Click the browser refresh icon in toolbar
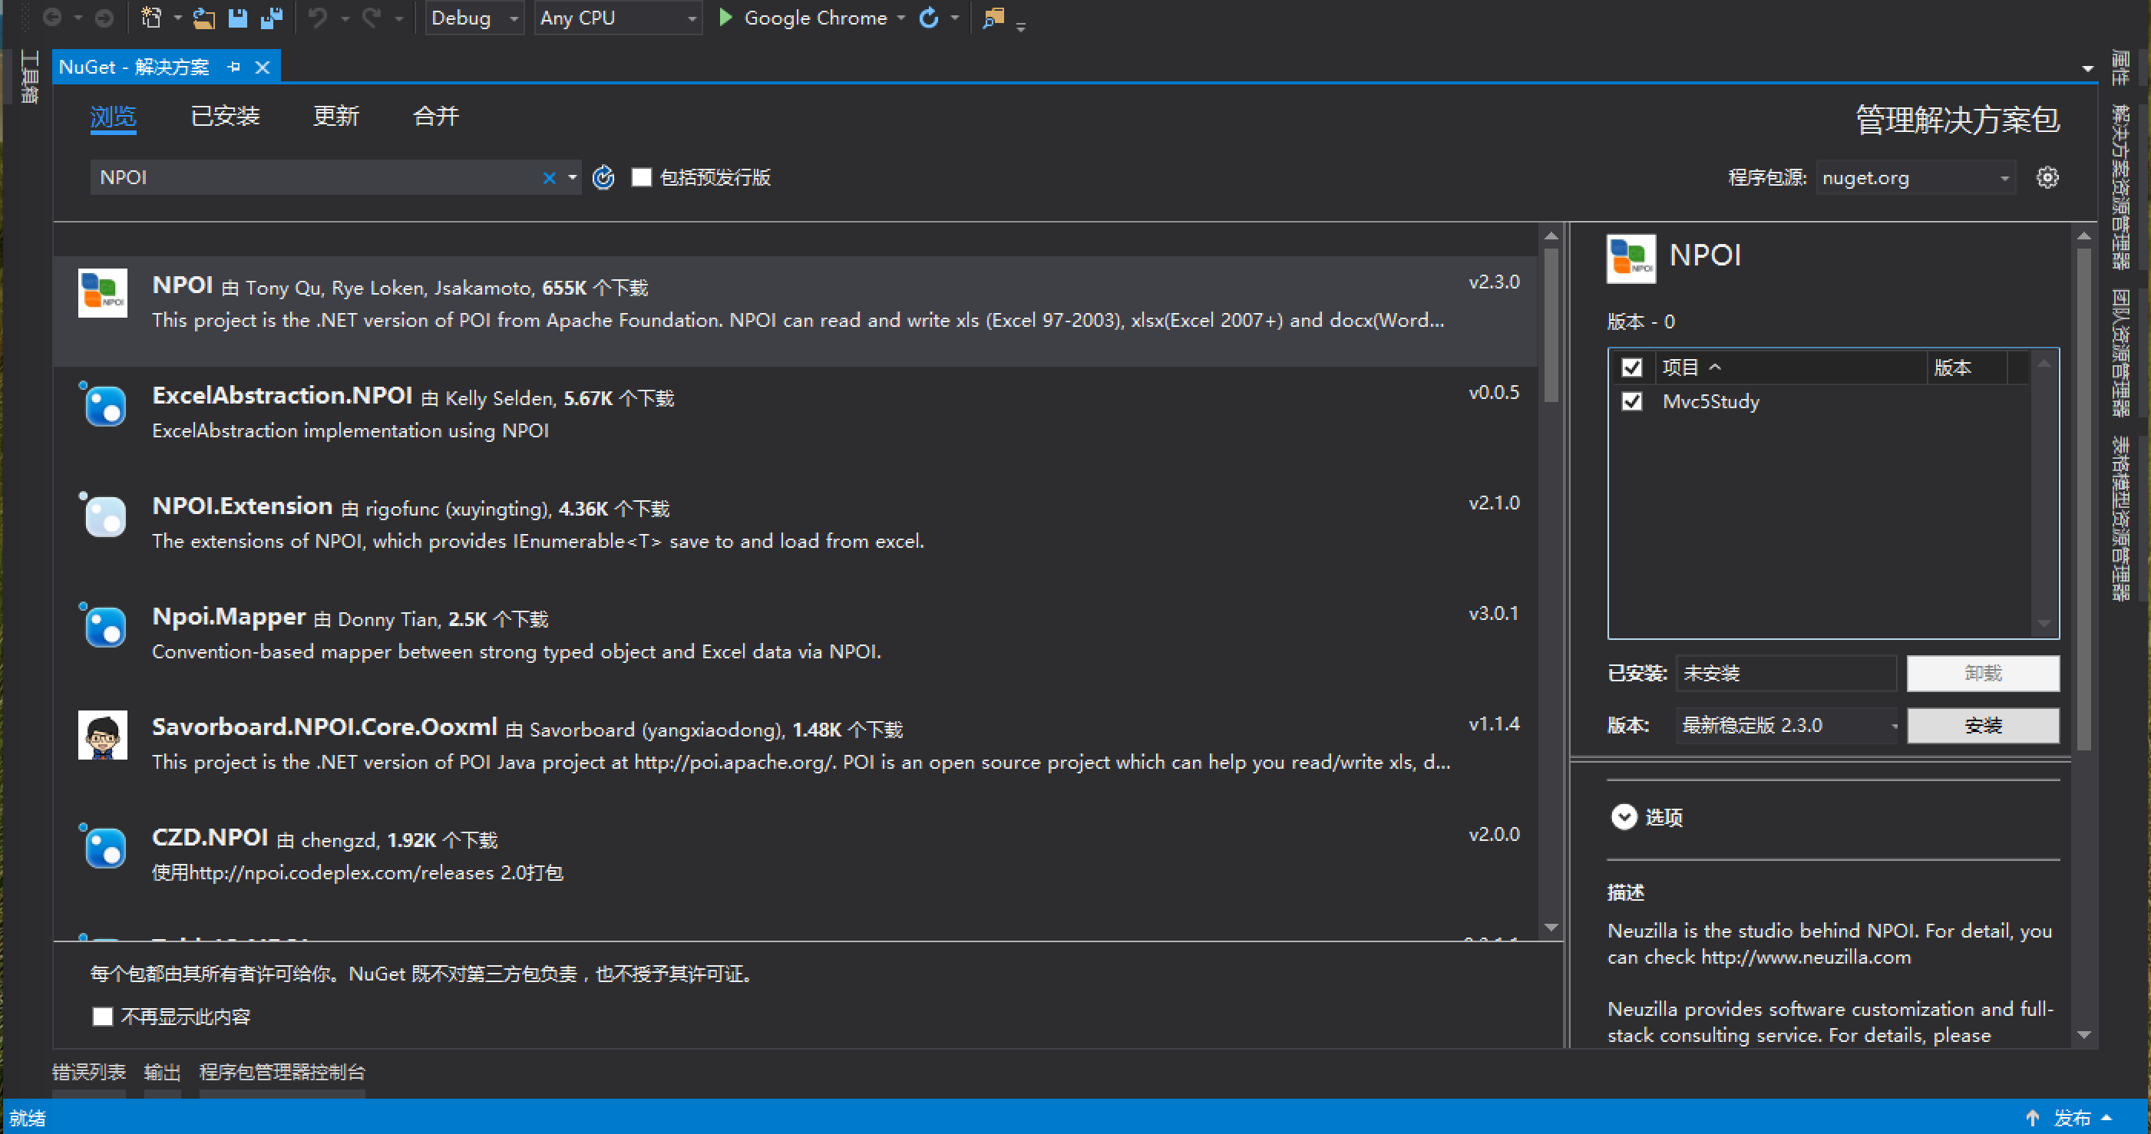This screenshot has height=1134, width=2151. pos(929,18)
